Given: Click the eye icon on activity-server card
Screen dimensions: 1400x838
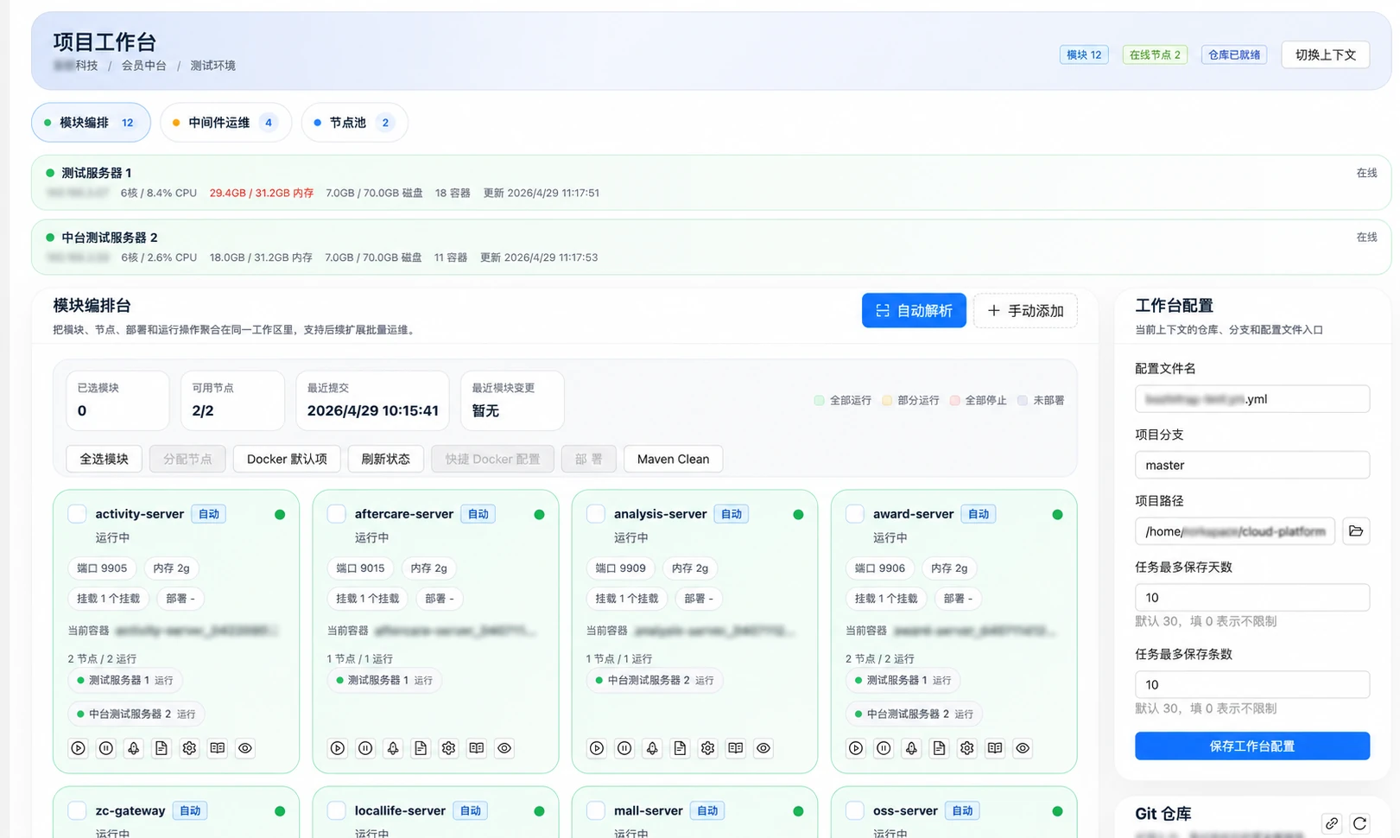Looking at the screenshot, I should 245,748.
